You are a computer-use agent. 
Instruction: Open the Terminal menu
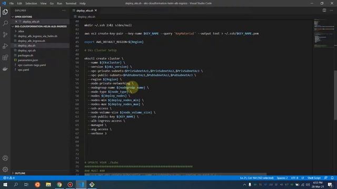pos(71,3)
